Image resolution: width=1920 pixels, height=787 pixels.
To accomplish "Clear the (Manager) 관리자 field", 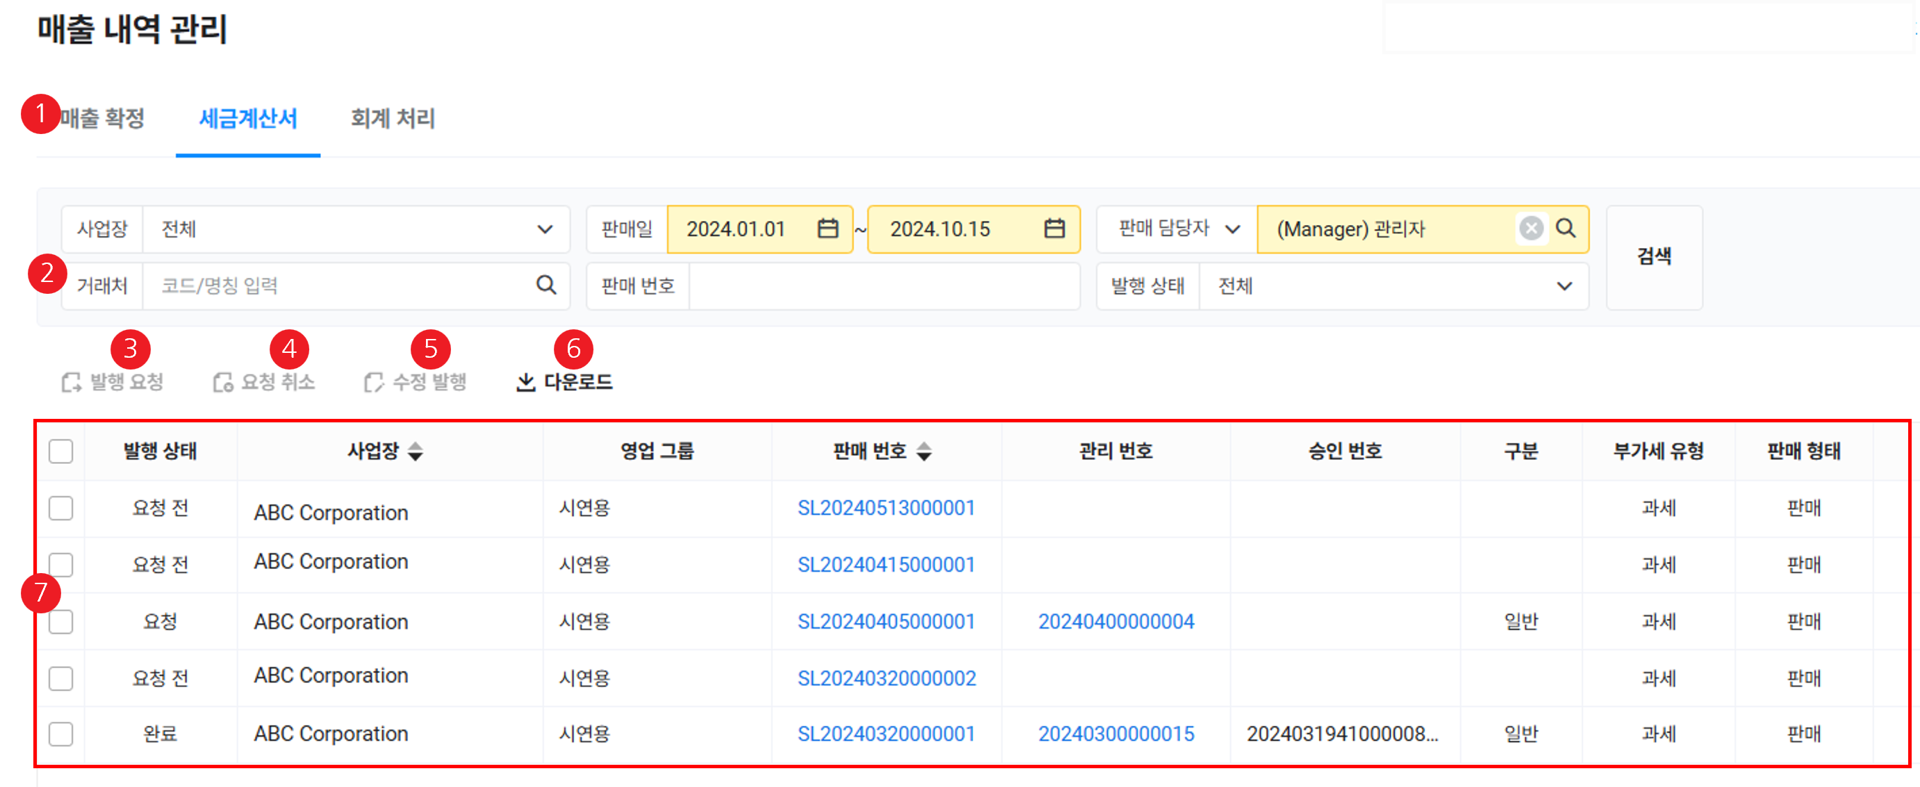I will (x=1531, y=228).
